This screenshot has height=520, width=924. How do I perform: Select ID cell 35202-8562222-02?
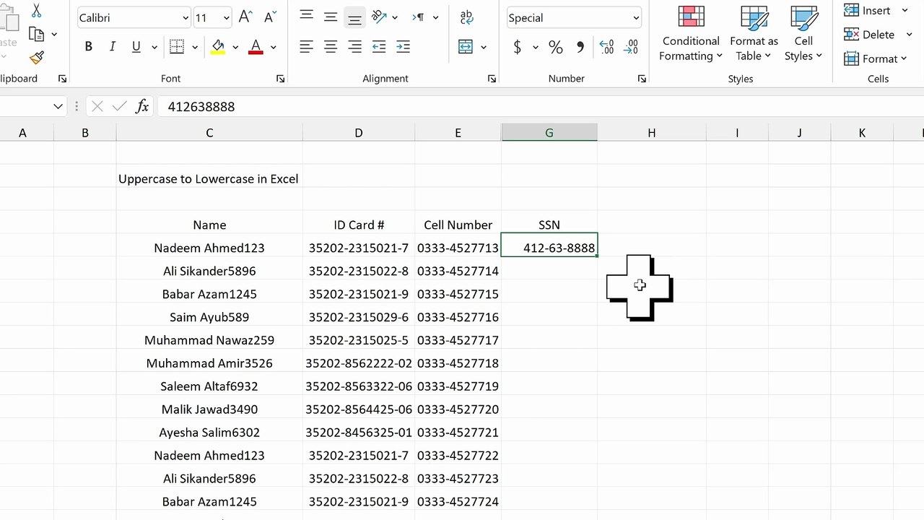click(x=359, y=363)
